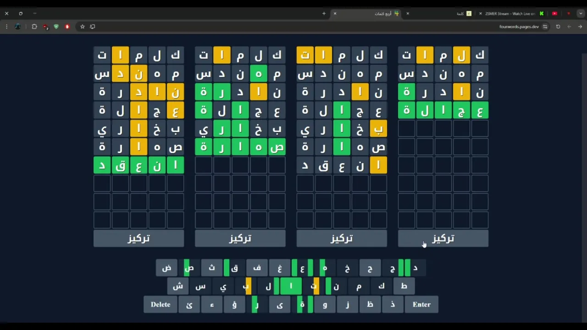Close the أربع كلمات tab

335,14
